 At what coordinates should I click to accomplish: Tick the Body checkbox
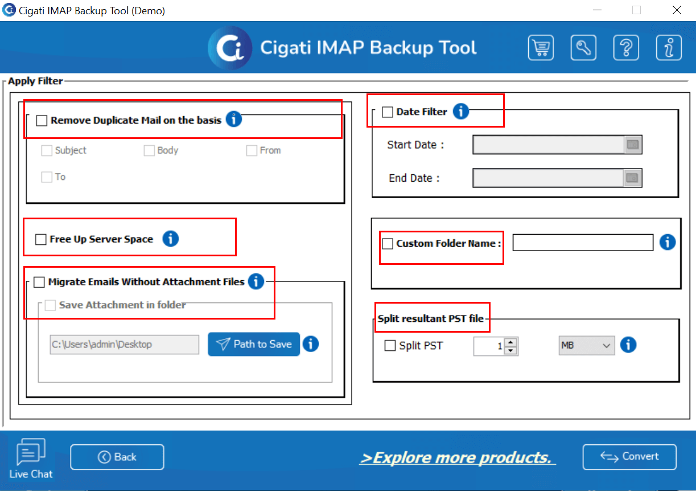pyautogui.click(x=149, y=150)
